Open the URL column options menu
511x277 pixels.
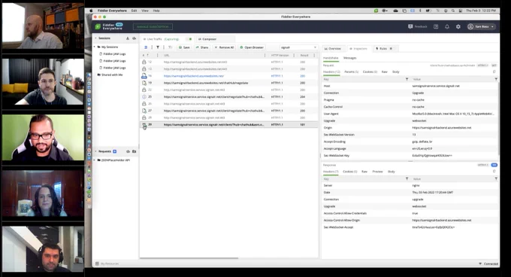pos(265,56)
